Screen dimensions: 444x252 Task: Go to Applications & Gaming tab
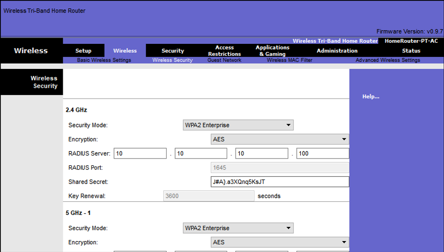pyautogui.click(x=272, y=51)
